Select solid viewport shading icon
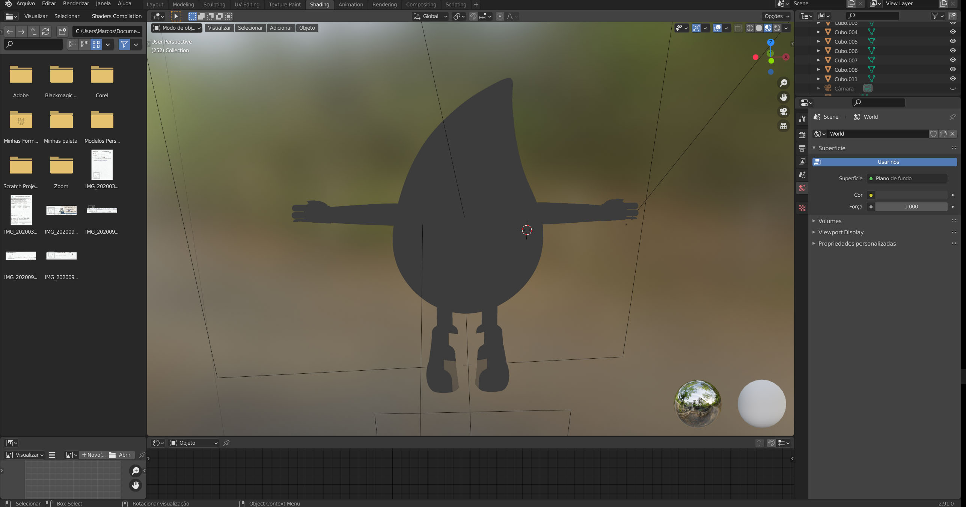The height and width of the screenshot is (507, 966). tap(759, 28)
